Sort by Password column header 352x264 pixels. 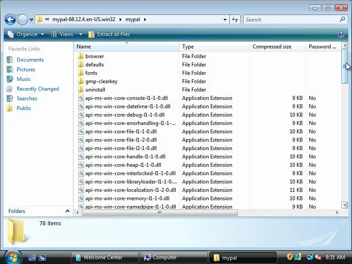tap(323, 47)
